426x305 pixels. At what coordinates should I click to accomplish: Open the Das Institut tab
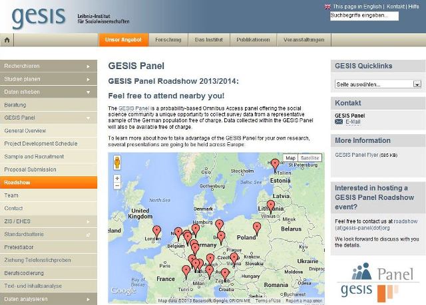(209, 40)
